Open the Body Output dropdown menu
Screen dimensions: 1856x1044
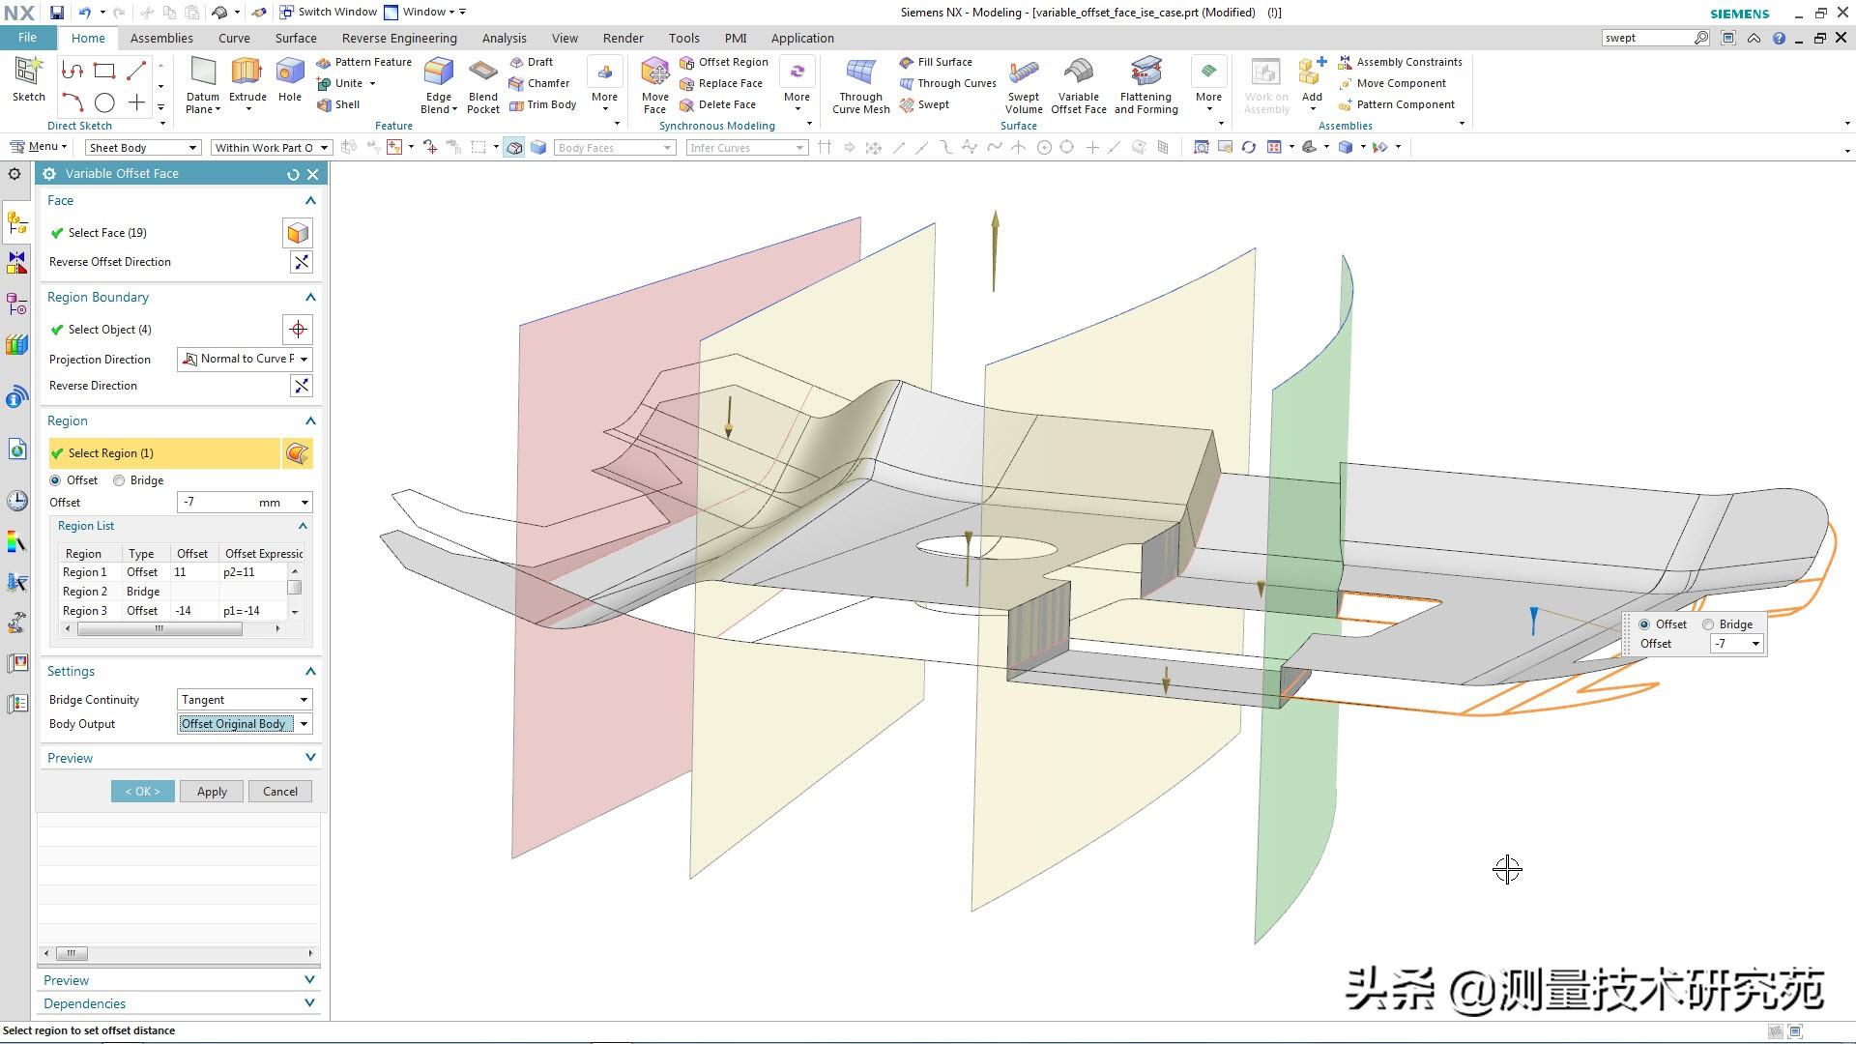(x=304, y=723)
